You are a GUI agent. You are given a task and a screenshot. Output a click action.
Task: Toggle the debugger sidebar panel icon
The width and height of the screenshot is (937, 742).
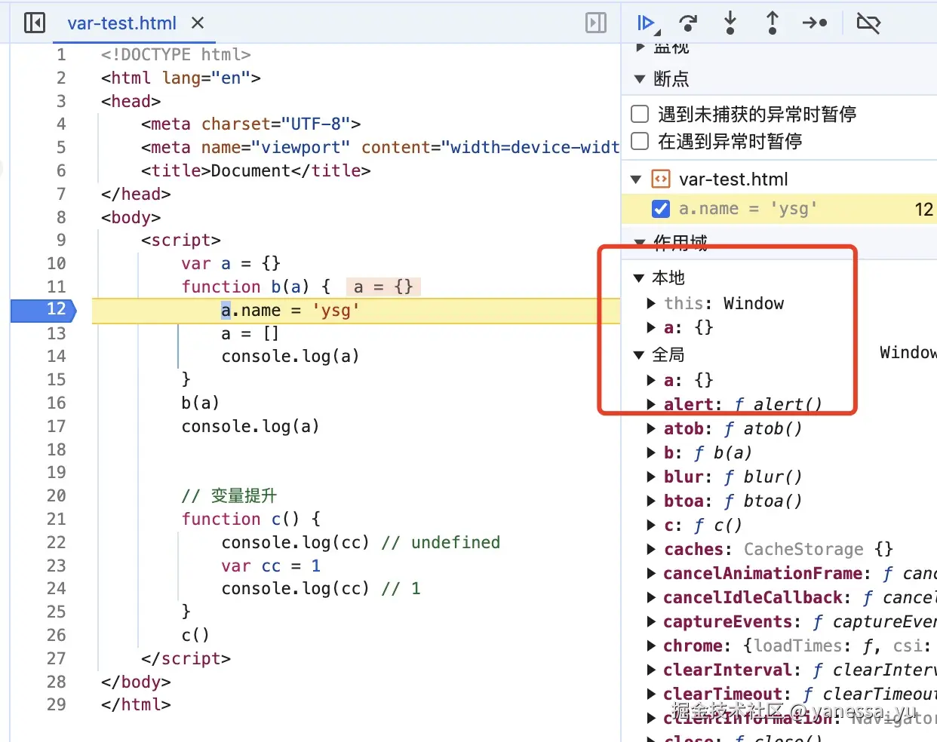click(596, 23)
